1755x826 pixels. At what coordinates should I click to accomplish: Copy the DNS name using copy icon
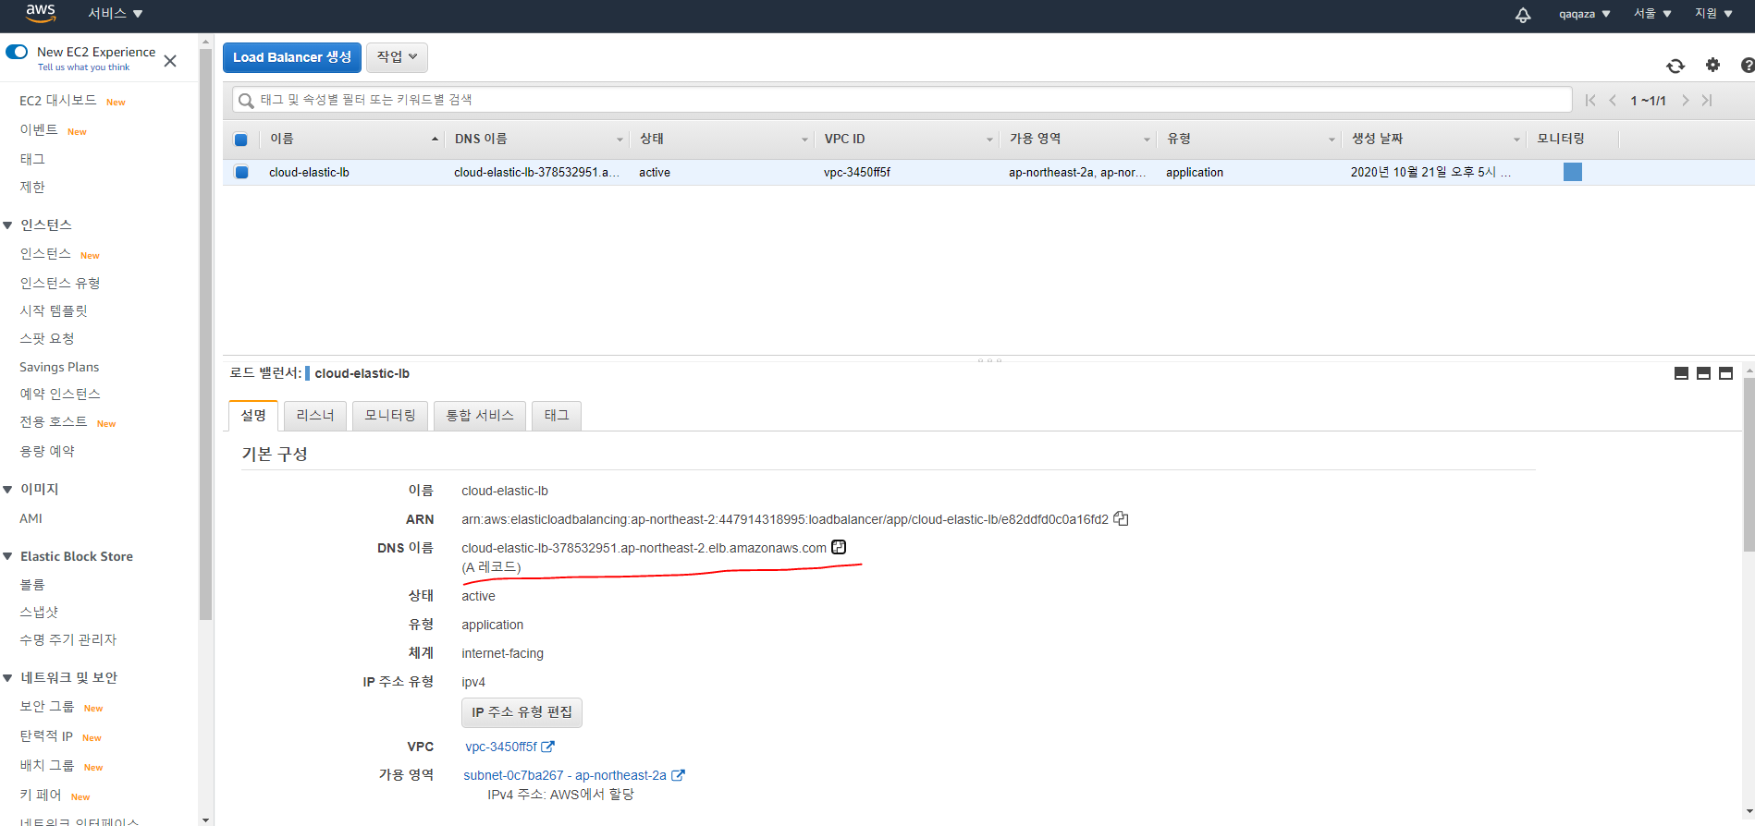839,547
